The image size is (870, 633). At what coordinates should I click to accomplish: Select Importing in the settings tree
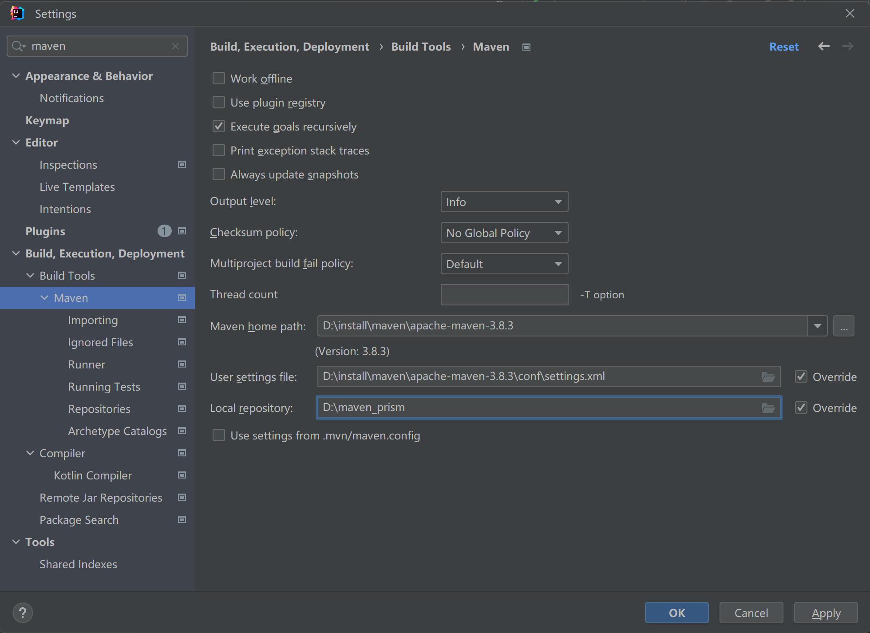pos(93,320)
